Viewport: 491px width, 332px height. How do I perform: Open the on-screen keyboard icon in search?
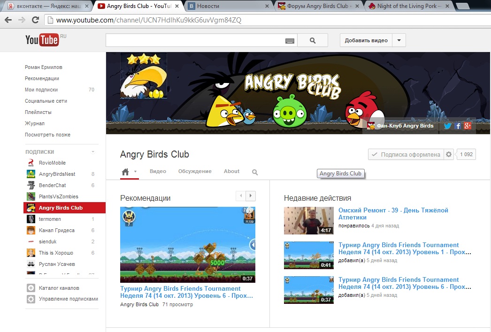[x=290, y=41]
